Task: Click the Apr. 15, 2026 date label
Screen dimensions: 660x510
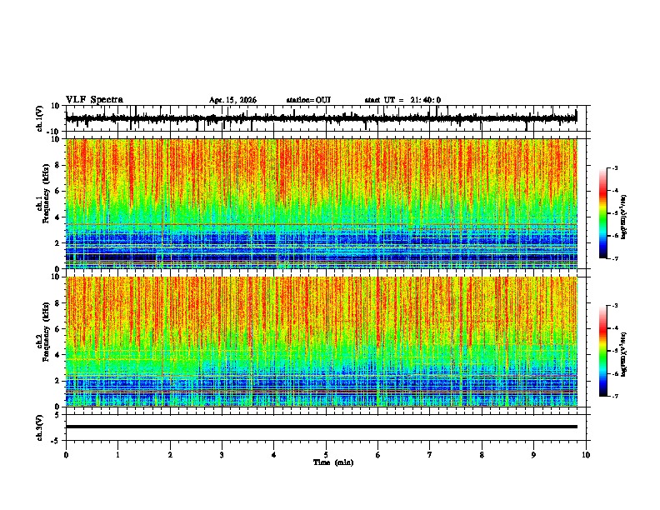Action: 232,100
